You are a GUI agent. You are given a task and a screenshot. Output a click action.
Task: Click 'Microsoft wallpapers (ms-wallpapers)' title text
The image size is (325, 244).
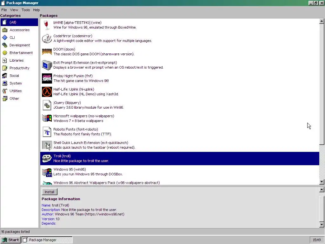pos(84,116)
